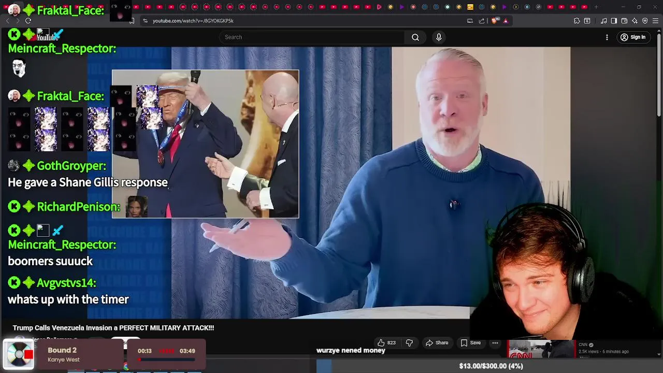Open the Brave Wallet icon
This screenshot has height=373, width=663.
pyautogui.click(x=624, y=21)
